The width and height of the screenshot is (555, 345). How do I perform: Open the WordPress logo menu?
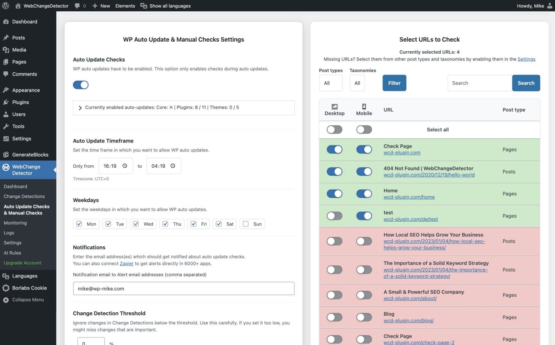coord(6,6)
